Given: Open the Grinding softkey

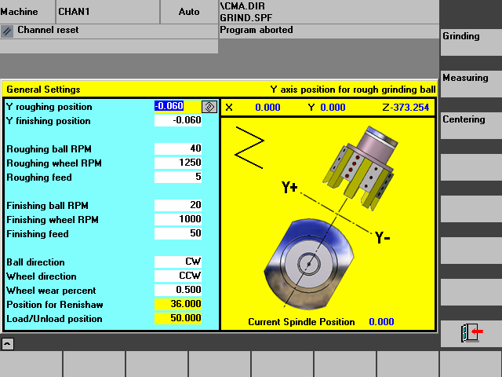Looking at the screenshot, I should 471,42.
